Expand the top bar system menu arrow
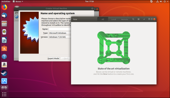The image size is (170, 98). click(167, 1)
